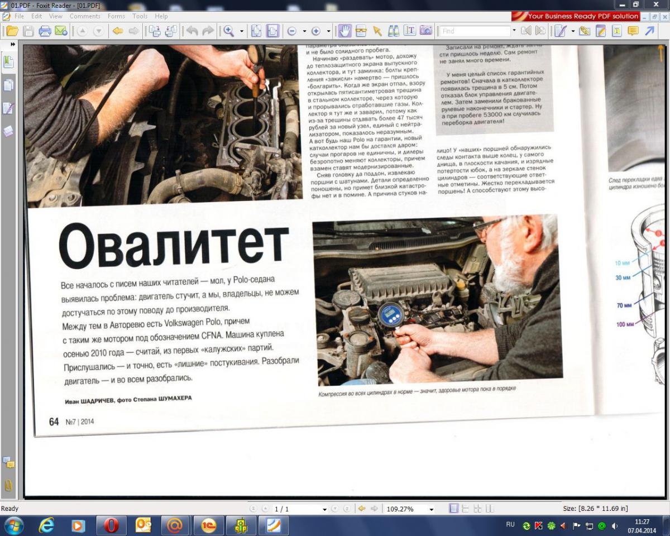Open the page number dropdown
Image resolution: width=670 pixels, height=536 pixels.
[x=324, y=509]
